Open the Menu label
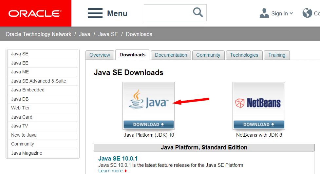 (117, 13)
